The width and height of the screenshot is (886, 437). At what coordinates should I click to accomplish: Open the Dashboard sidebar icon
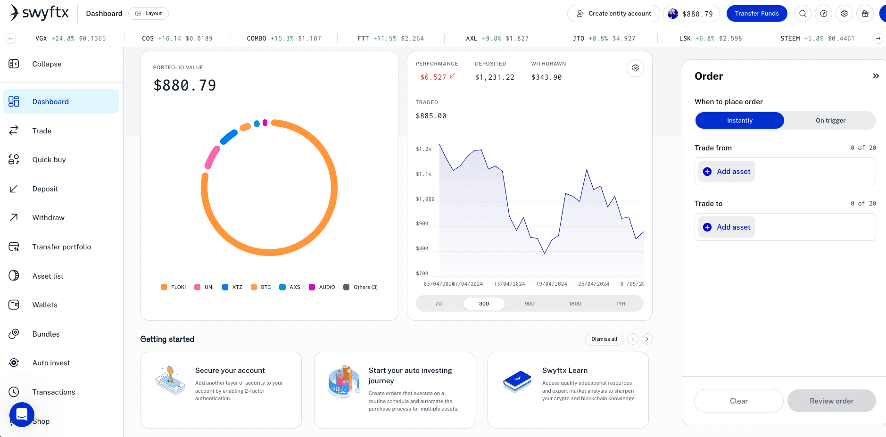point(14,101)
